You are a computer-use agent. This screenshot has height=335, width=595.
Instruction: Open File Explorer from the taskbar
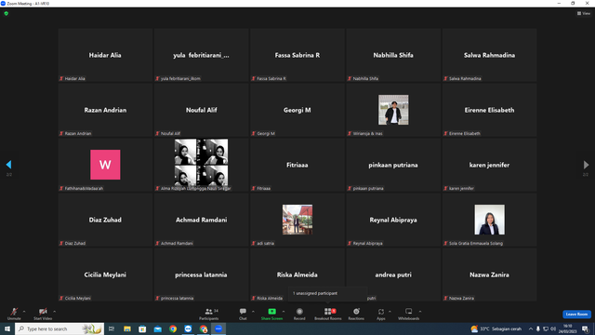click(127, 328)
